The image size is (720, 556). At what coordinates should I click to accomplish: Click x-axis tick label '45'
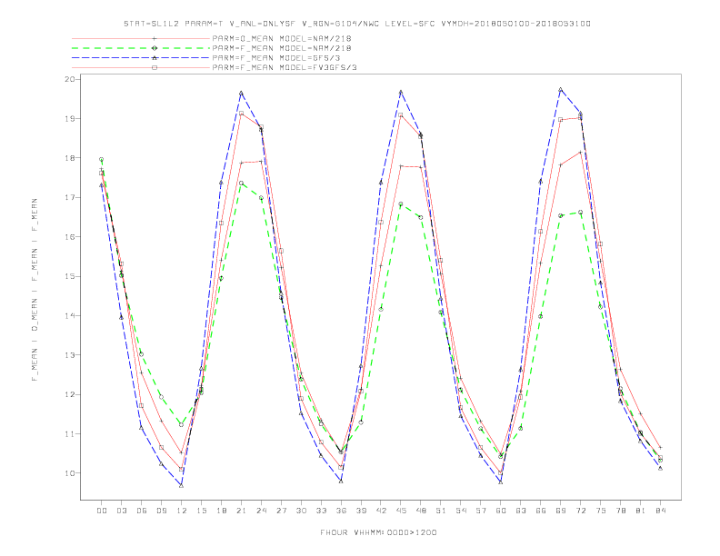click(x=401, y=511)
